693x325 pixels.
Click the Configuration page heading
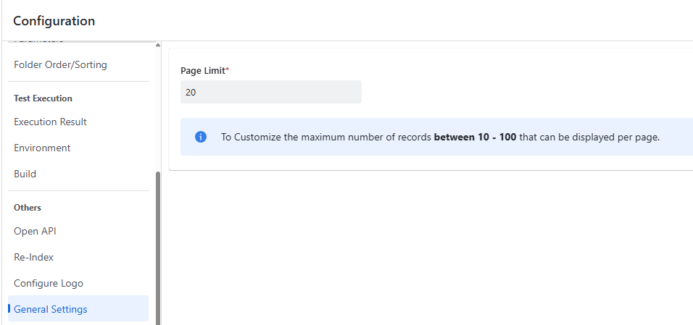pyautogui.click(x=54, y=21)
